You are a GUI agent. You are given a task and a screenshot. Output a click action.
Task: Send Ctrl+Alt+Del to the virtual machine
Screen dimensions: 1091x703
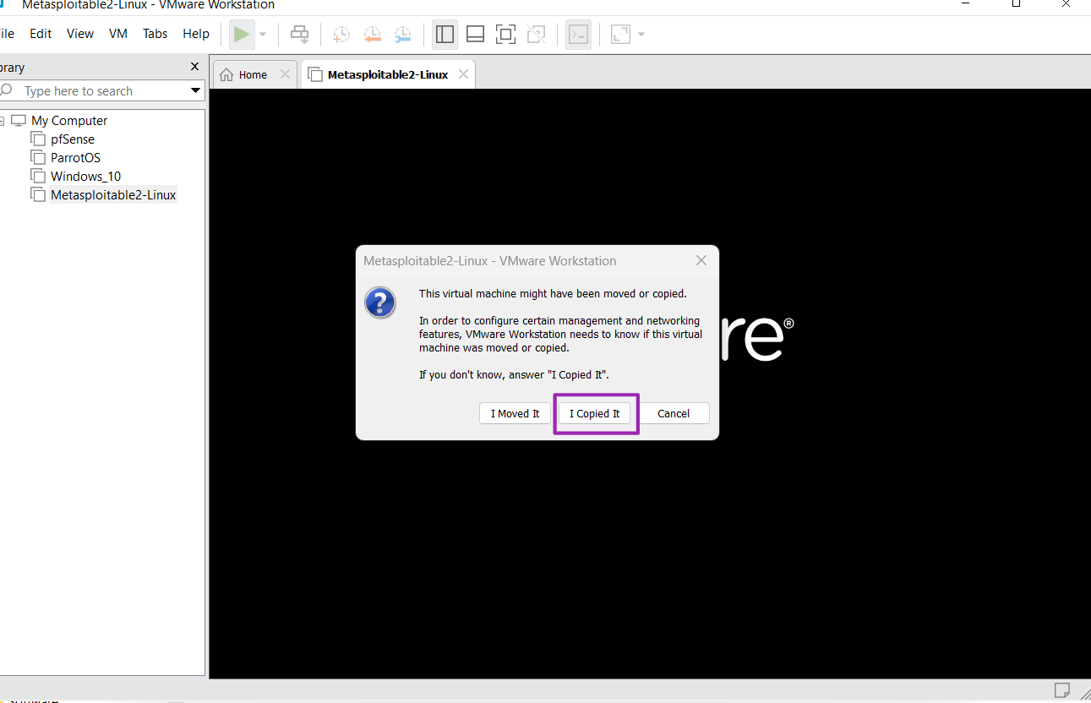point(300,34)
